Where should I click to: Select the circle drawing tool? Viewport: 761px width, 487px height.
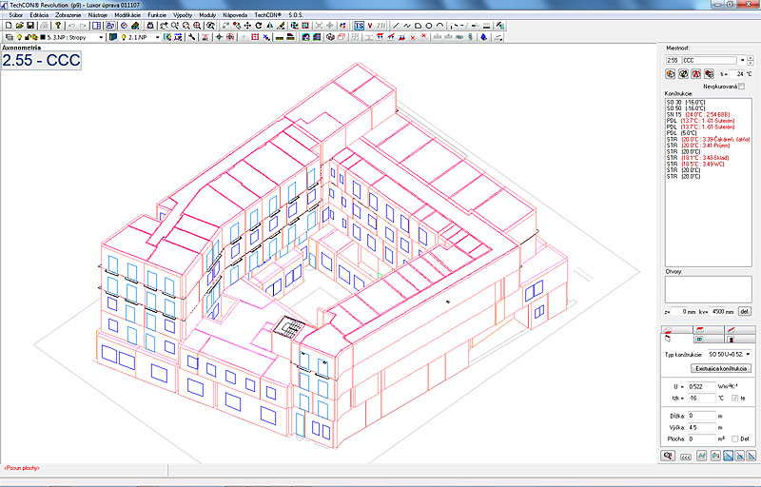click(x=428, y=25)
